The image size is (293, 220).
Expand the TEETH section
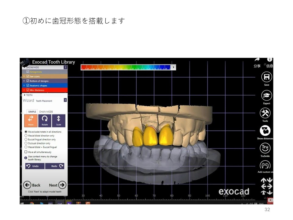[24, 95]
